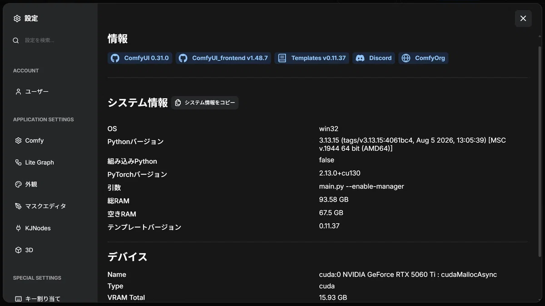
Task: Select the KJNodes settings category
Action: coord(50,228)
